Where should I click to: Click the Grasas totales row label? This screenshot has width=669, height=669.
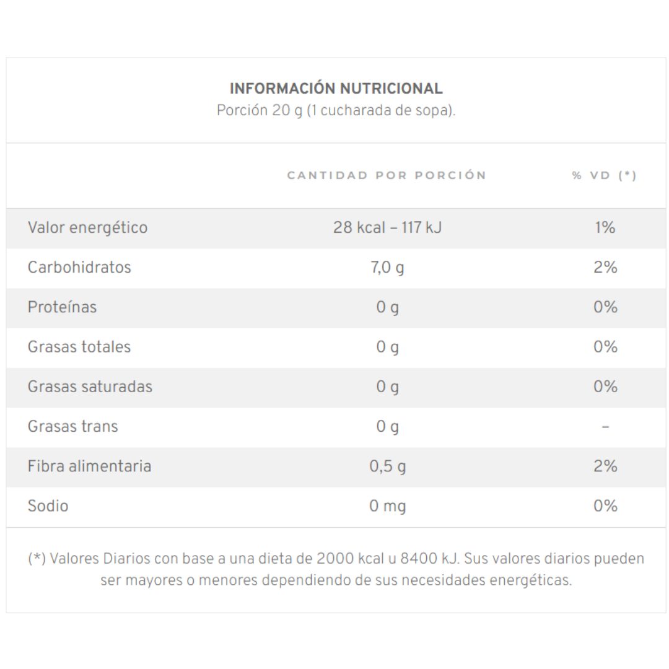tap(79, 346)
